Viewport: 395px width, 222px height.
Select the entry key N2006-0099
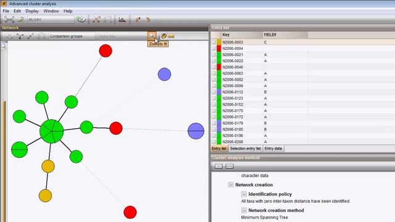click(233, 86)
